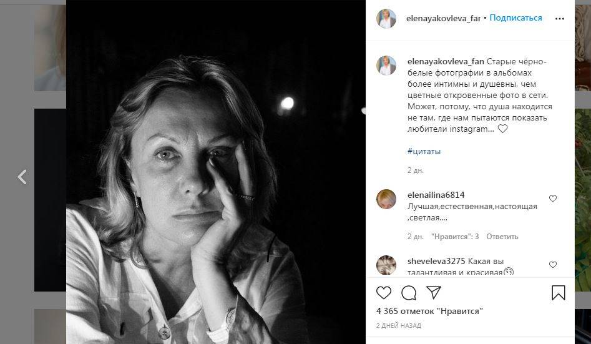Open elenayakovleva_fan header profile avatar
The image size is (591, 344).
tap(386, 18)
